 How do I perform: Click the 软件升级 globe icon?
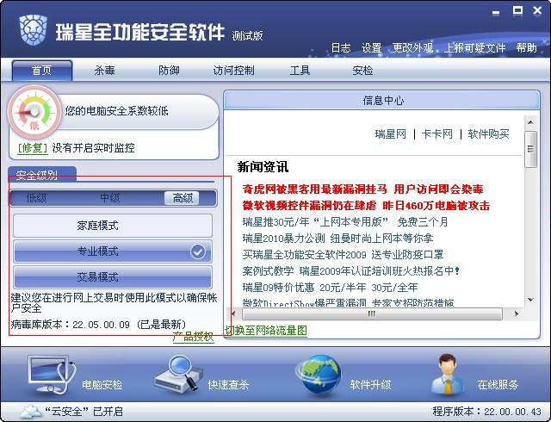point(319,375)
